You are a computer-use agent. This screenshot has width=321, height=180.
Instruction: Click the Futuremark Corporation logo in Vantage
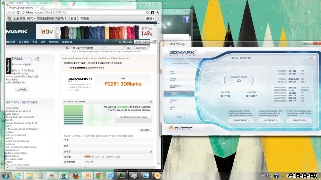tap(181, 128)
